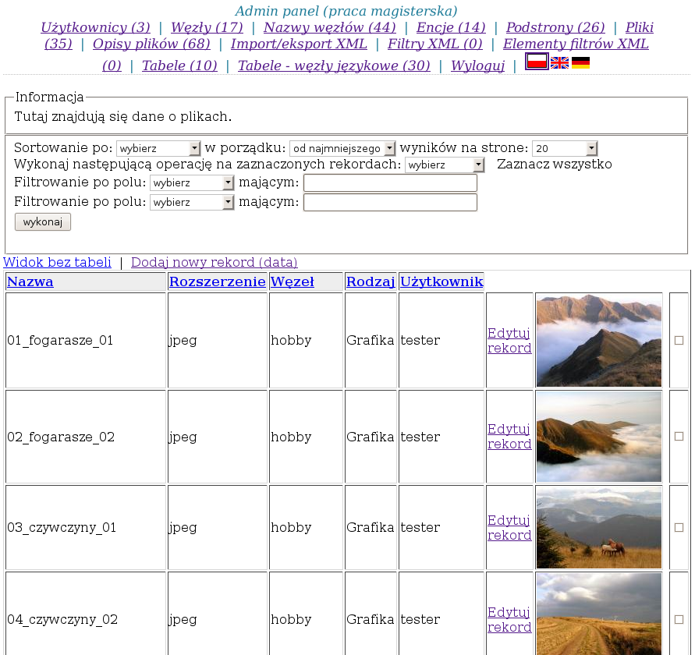Image resolution: width=695 pixels, height=655 pixels.
Task: Open operation dropdown for selected records
Action: (445, 165)
